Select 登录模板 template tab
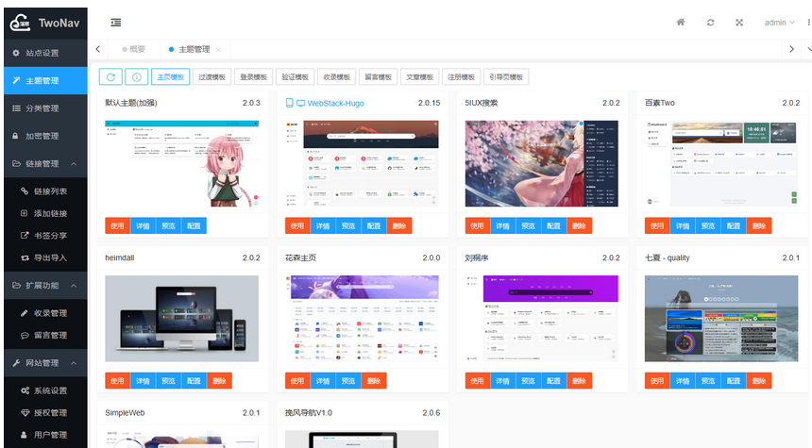Viewport: 812px width, 448px height. point(253,77)
